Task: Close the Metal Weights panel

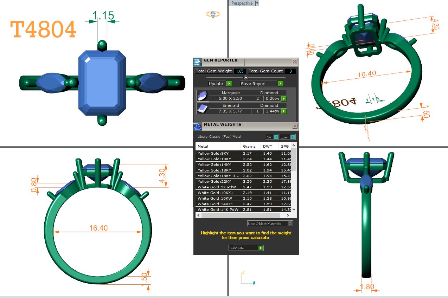Action: [x=295, y=126]
